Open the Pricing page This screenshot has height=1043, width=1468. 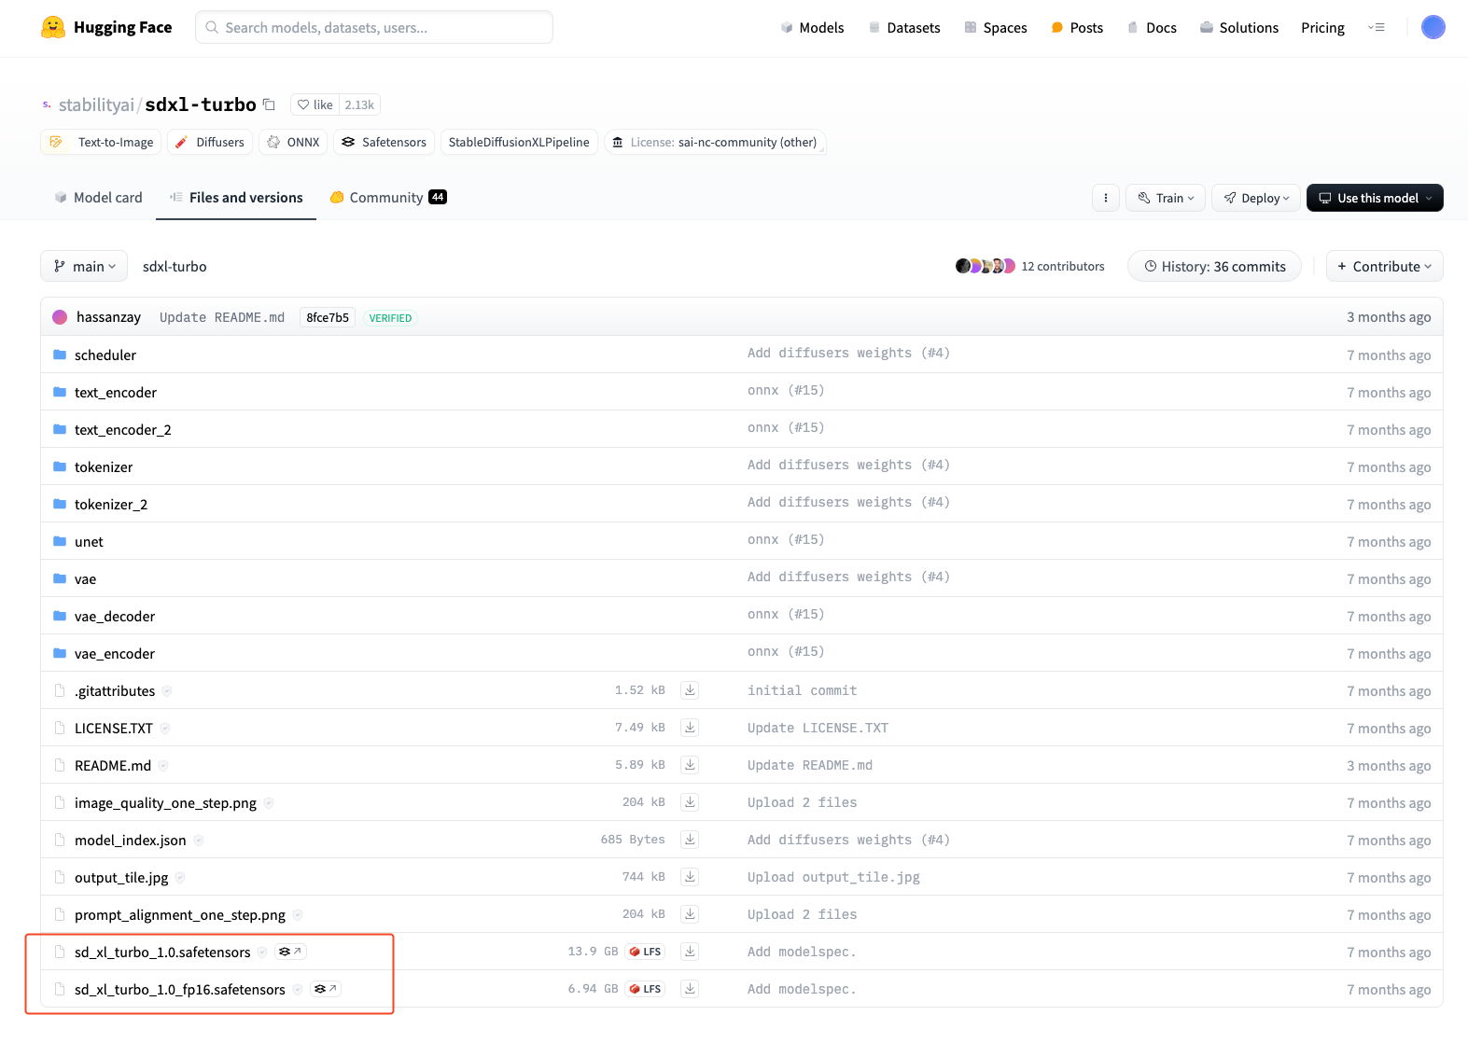(x=1322, y=28)
